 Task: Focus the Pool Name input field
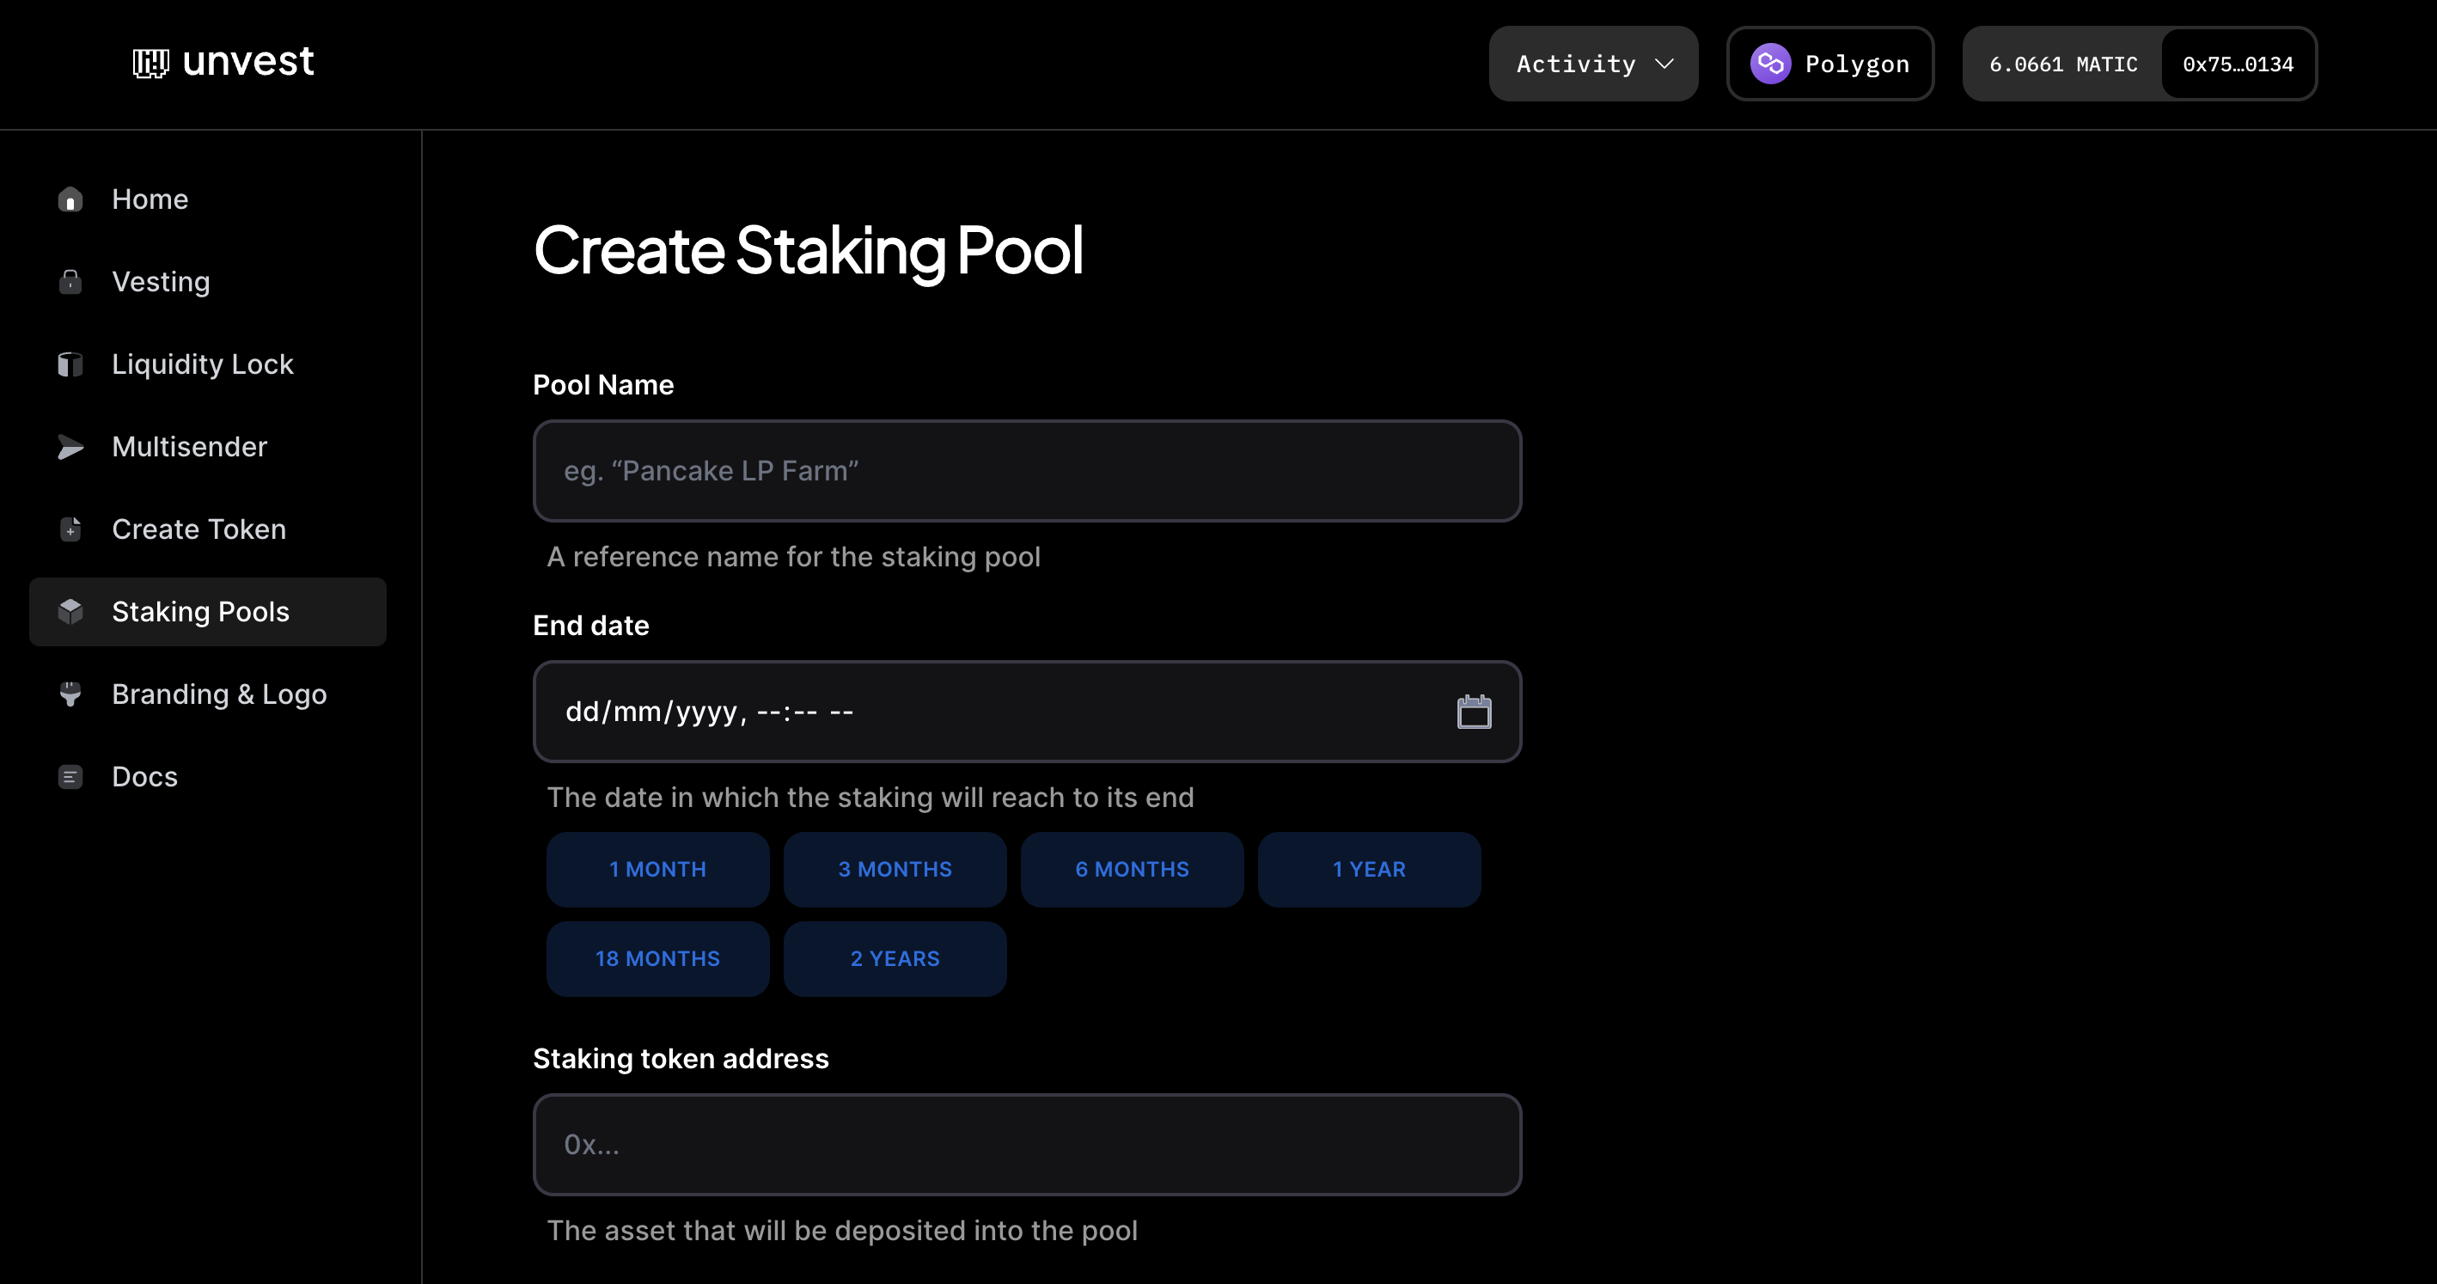point(1027,470)
